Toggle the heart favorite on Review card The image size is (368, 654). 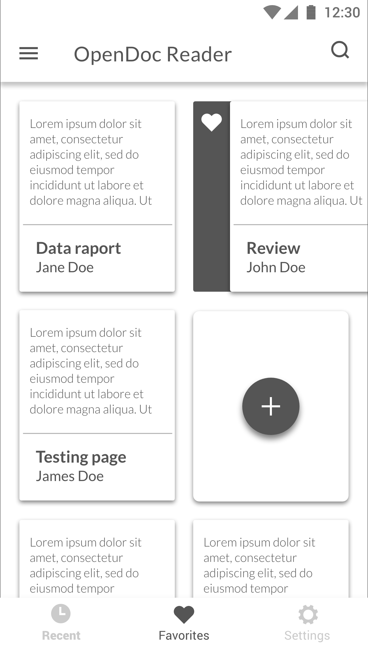coord(211,122)
